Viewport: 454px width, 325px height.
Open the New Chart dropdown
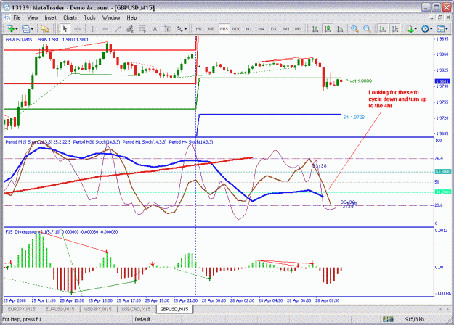pos(12,28)
